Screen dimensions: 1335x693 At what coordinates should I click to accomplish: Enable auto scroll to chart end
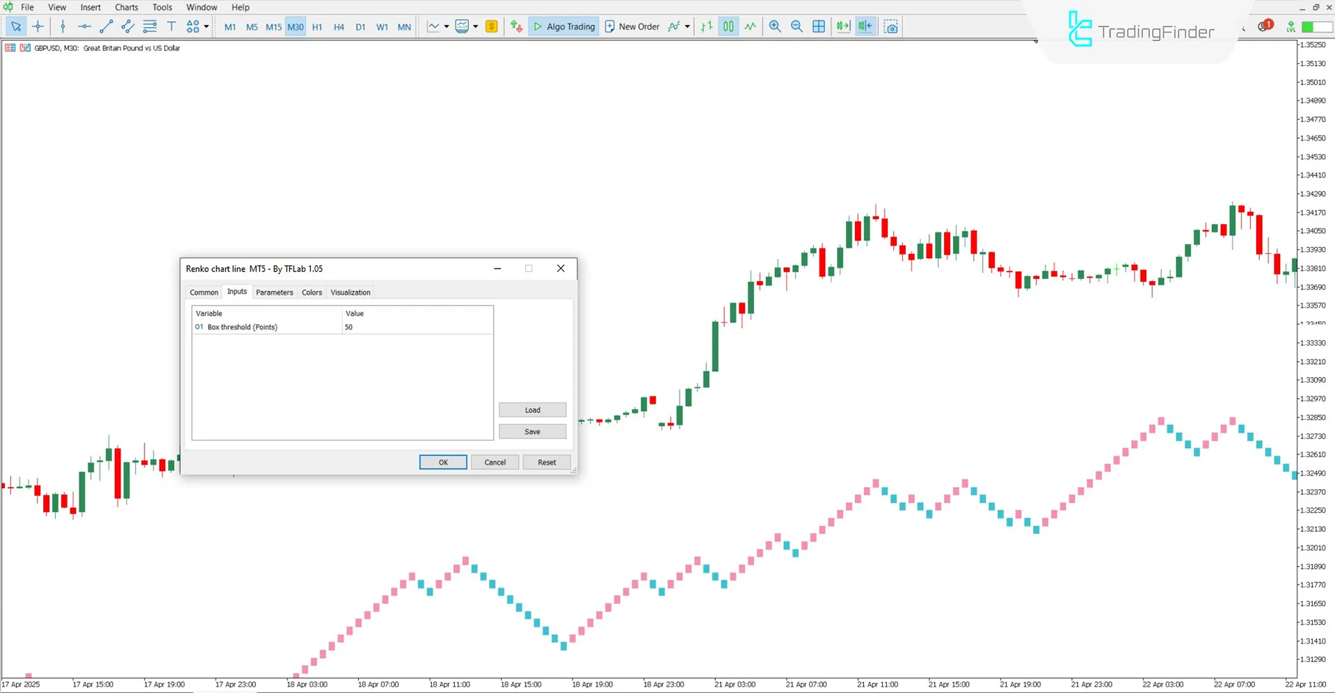click(x=843, y=26)
